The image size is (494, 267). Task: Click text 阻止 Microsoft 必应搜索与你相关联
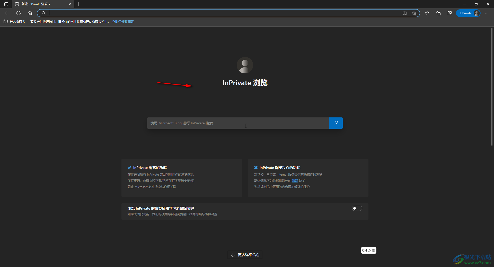coord(152,187)
